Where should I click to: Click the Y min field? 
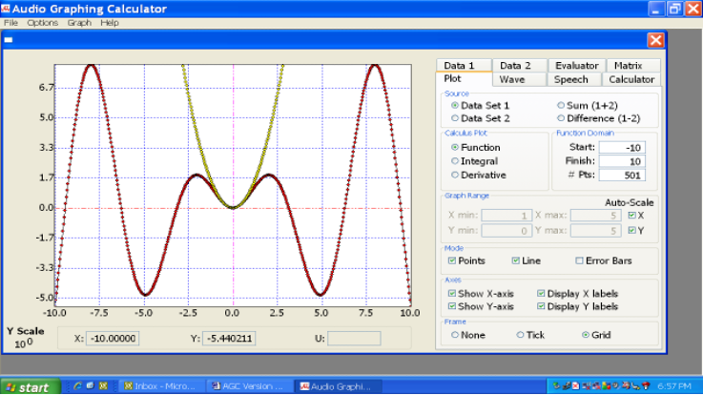[507, 231]
